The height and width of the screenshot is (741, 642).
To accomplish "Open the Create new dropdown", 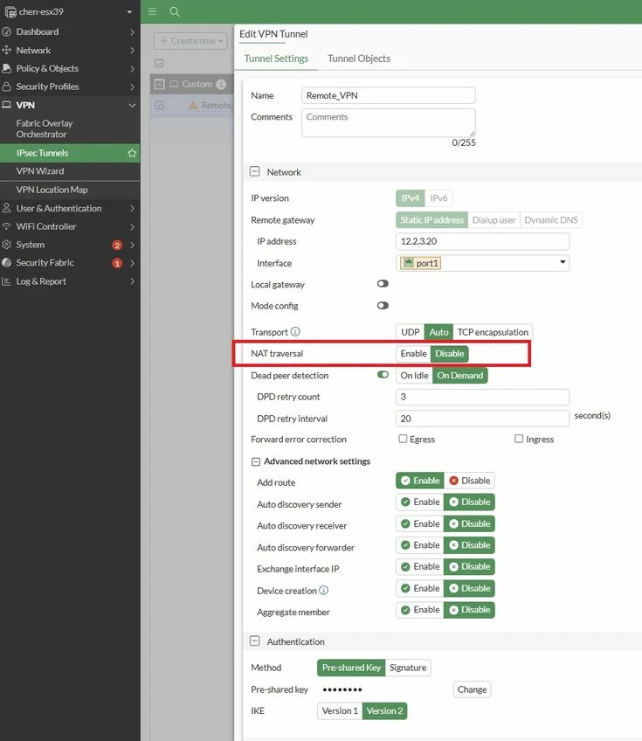I will [190, 41].
